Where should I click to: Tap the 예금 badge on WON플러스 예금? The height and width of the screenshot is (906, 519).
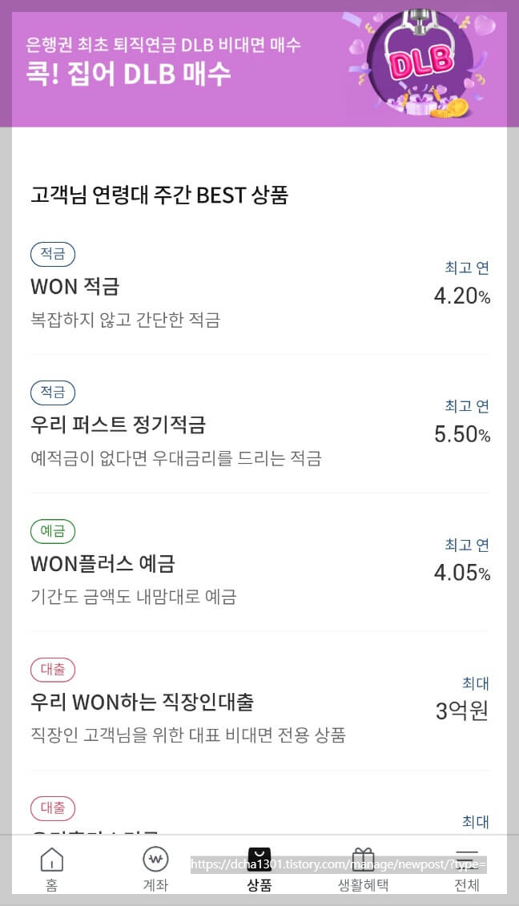52,531
